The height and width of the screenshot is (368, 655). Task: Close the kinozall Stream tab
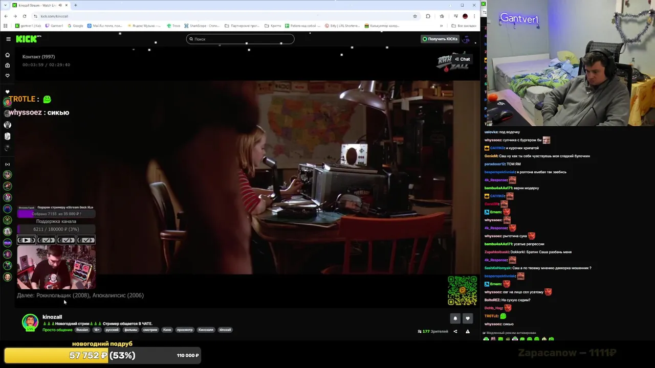point(66,5)
